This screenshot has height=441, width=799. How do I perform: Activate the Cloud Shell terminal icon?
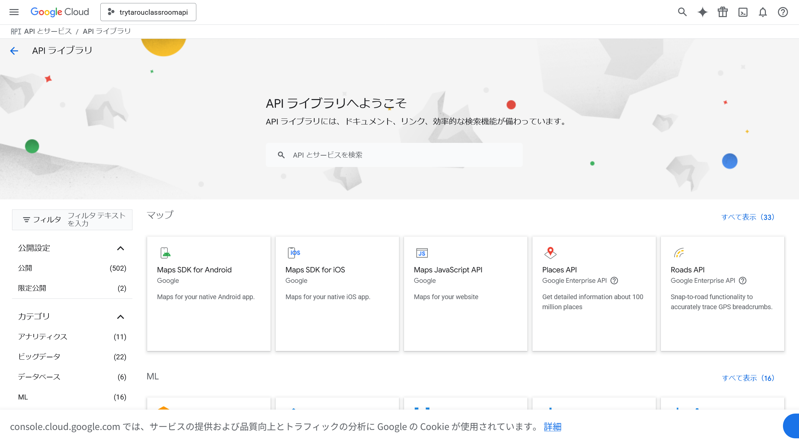743,12
